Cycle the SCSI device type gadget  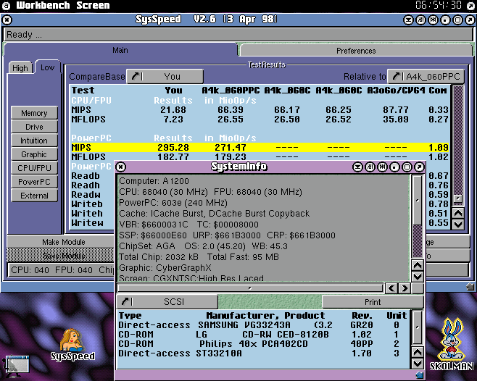[x=167, y=301]
